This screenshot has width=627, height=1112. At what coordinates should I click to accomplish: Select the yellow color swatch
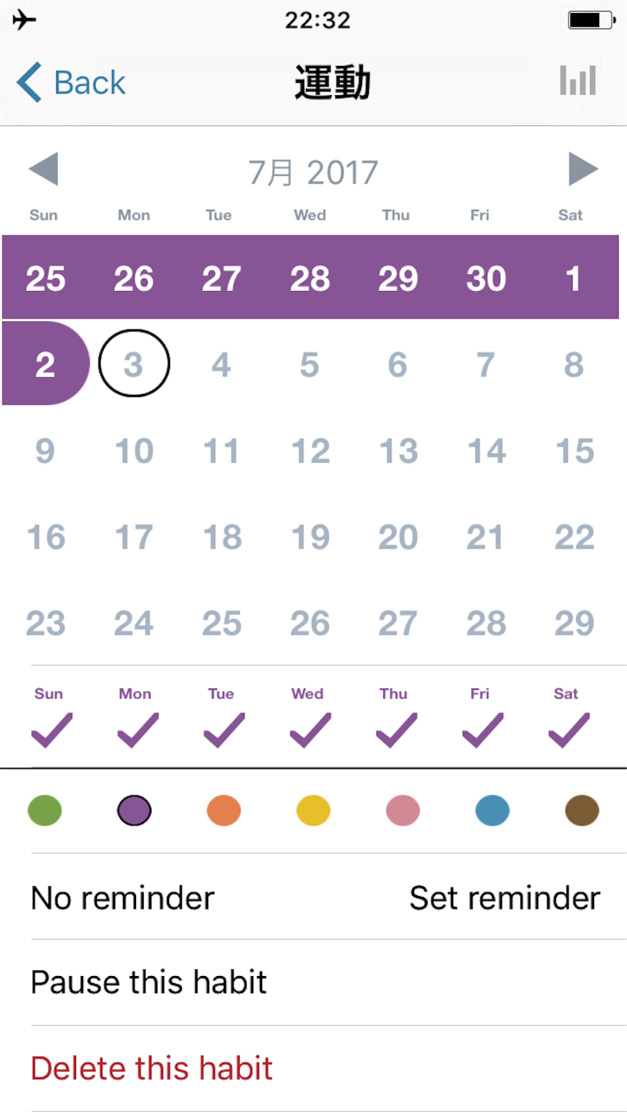(x=313, y=811)
